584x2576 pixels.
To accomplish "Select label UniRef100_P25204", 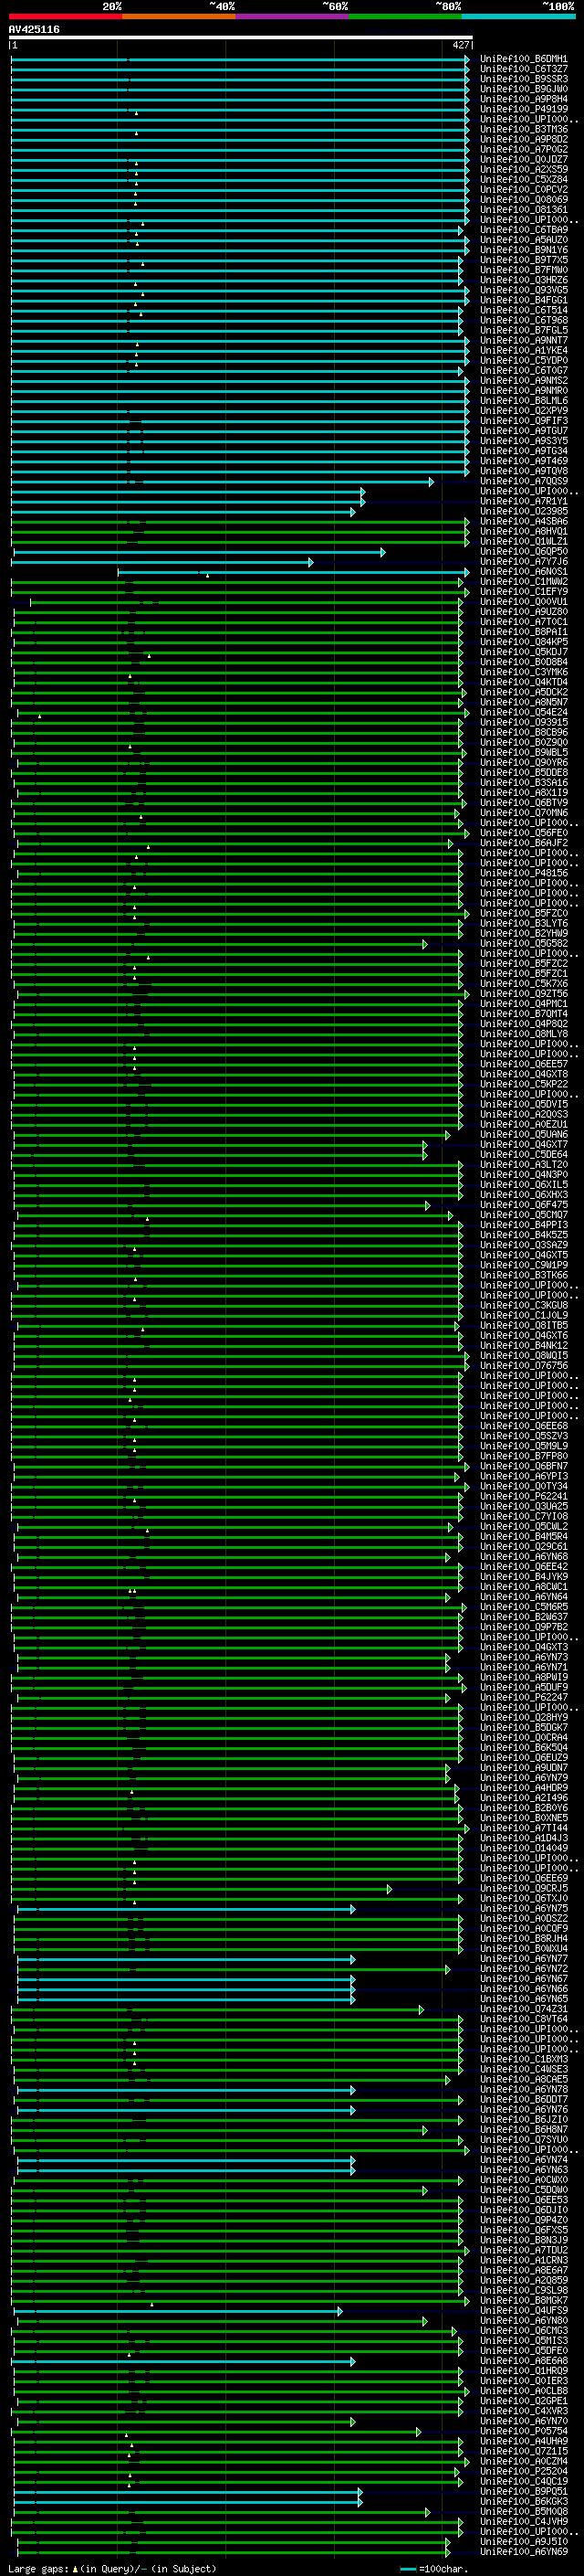I will pyautogui.click(x=524, y=2472).
